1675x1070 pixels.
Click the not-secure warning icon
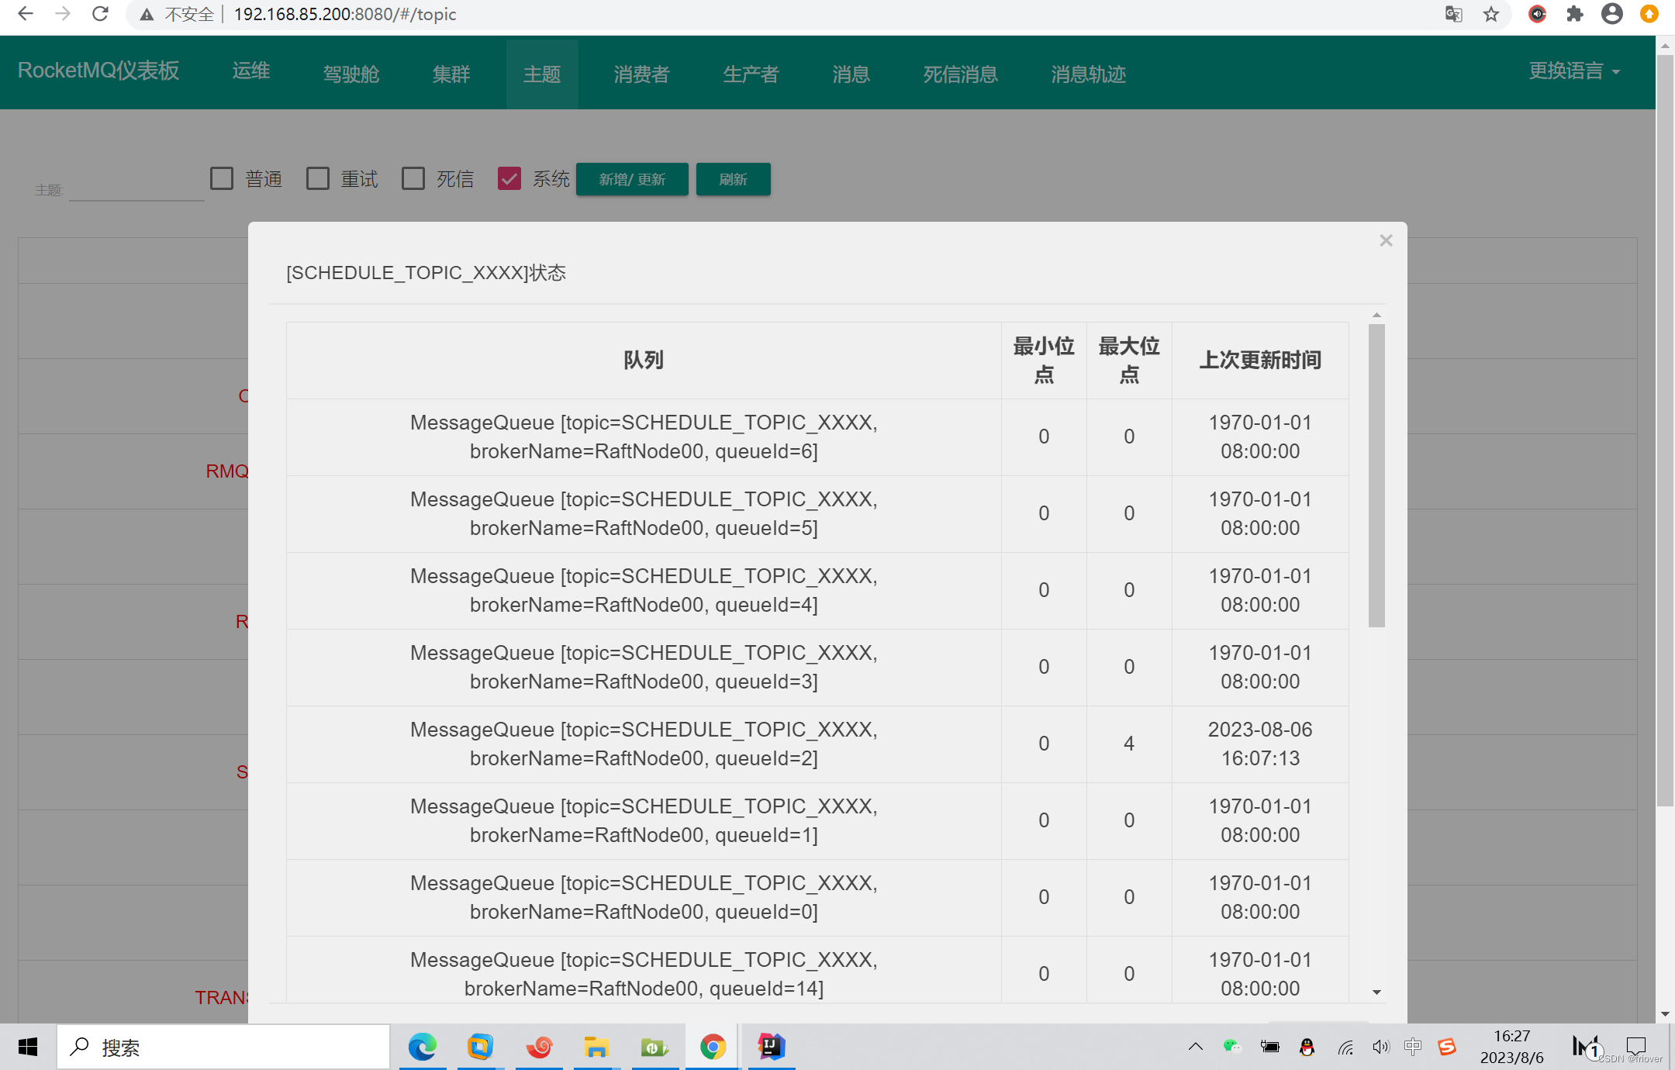coord(147,15)
